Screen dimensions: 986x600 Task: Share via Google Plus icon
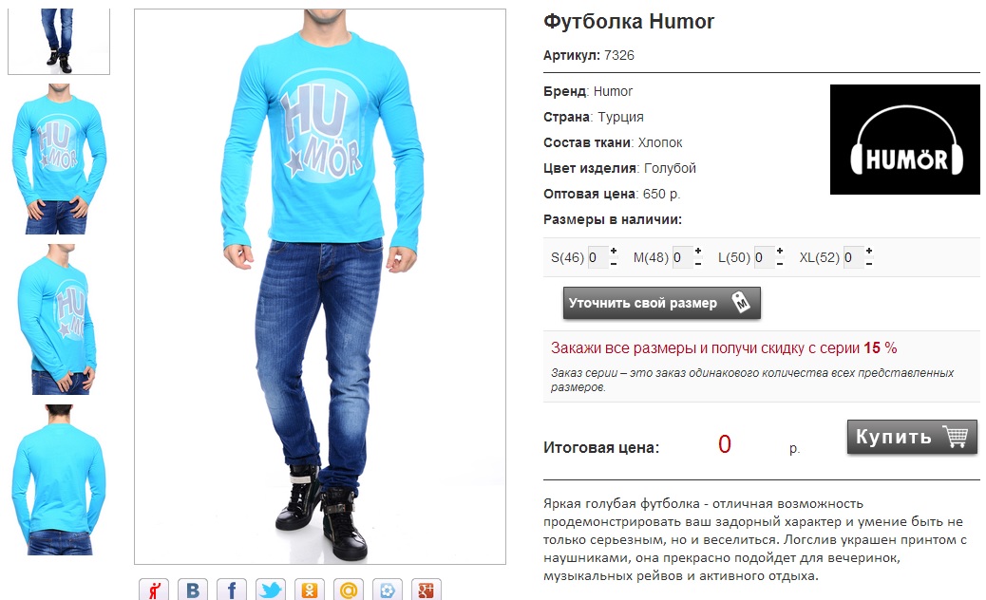[x=427, y=590]
